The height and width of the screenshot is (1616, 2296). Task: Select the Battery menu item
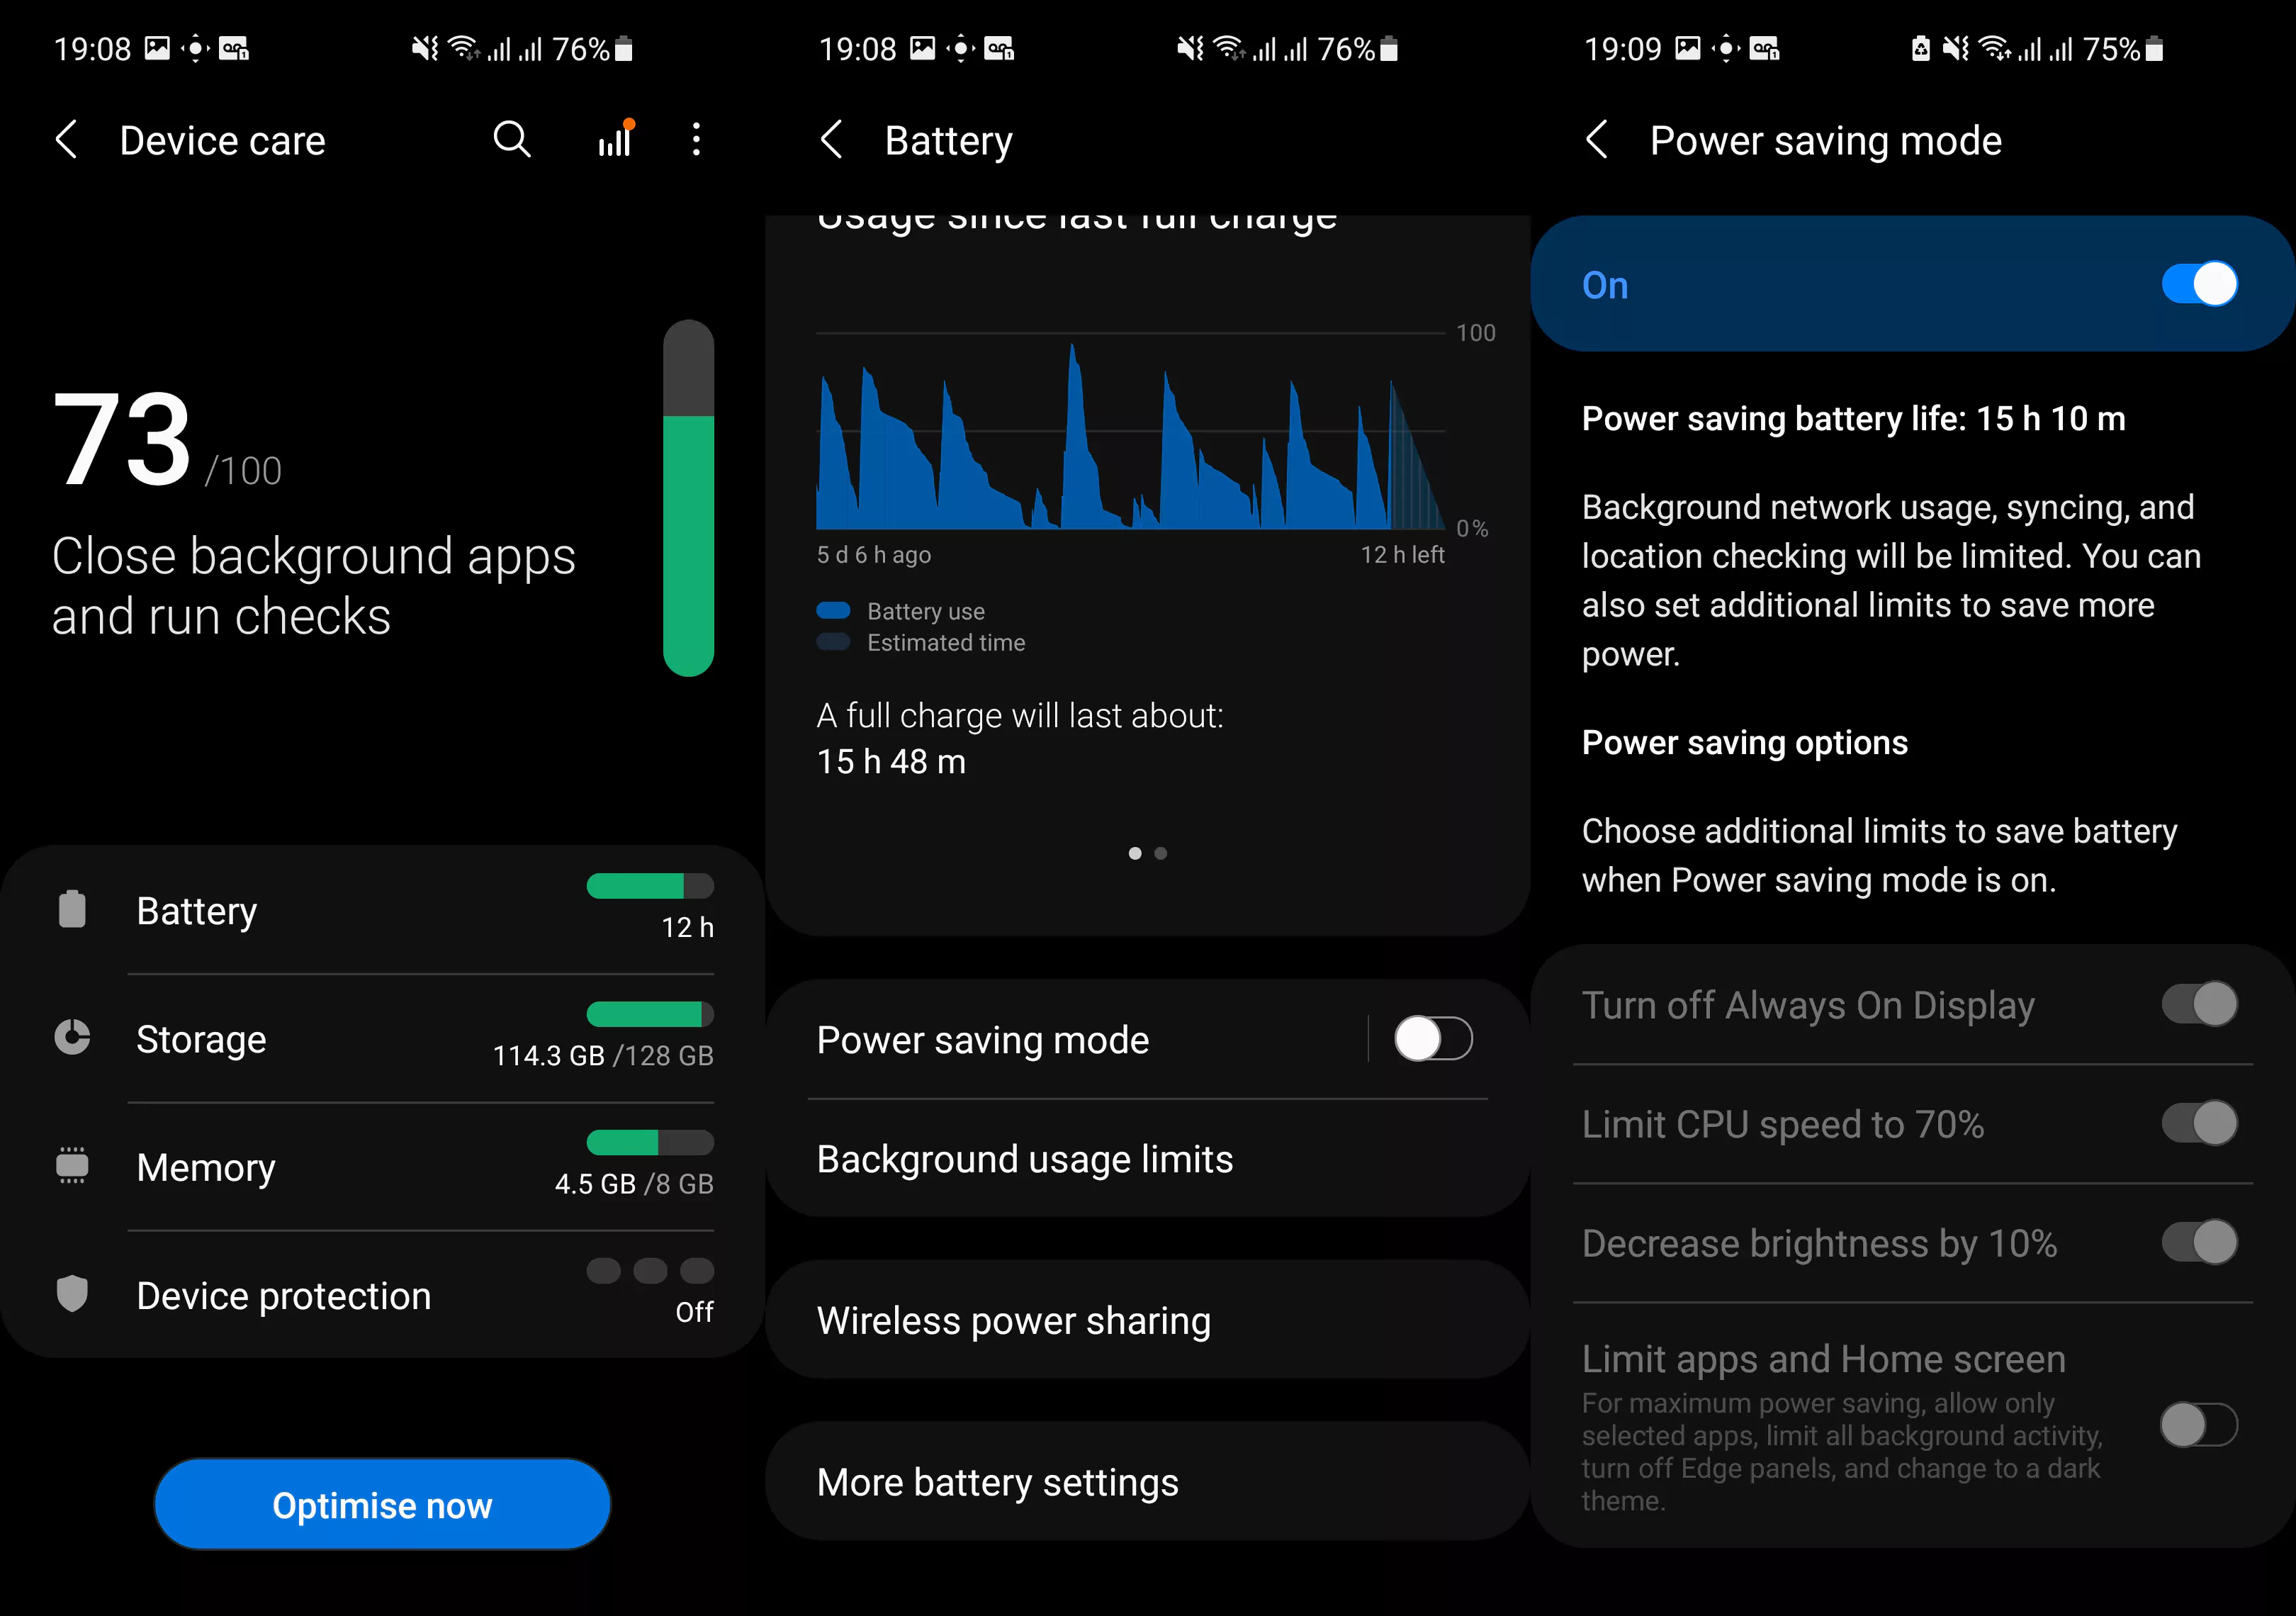pos(198,909)
